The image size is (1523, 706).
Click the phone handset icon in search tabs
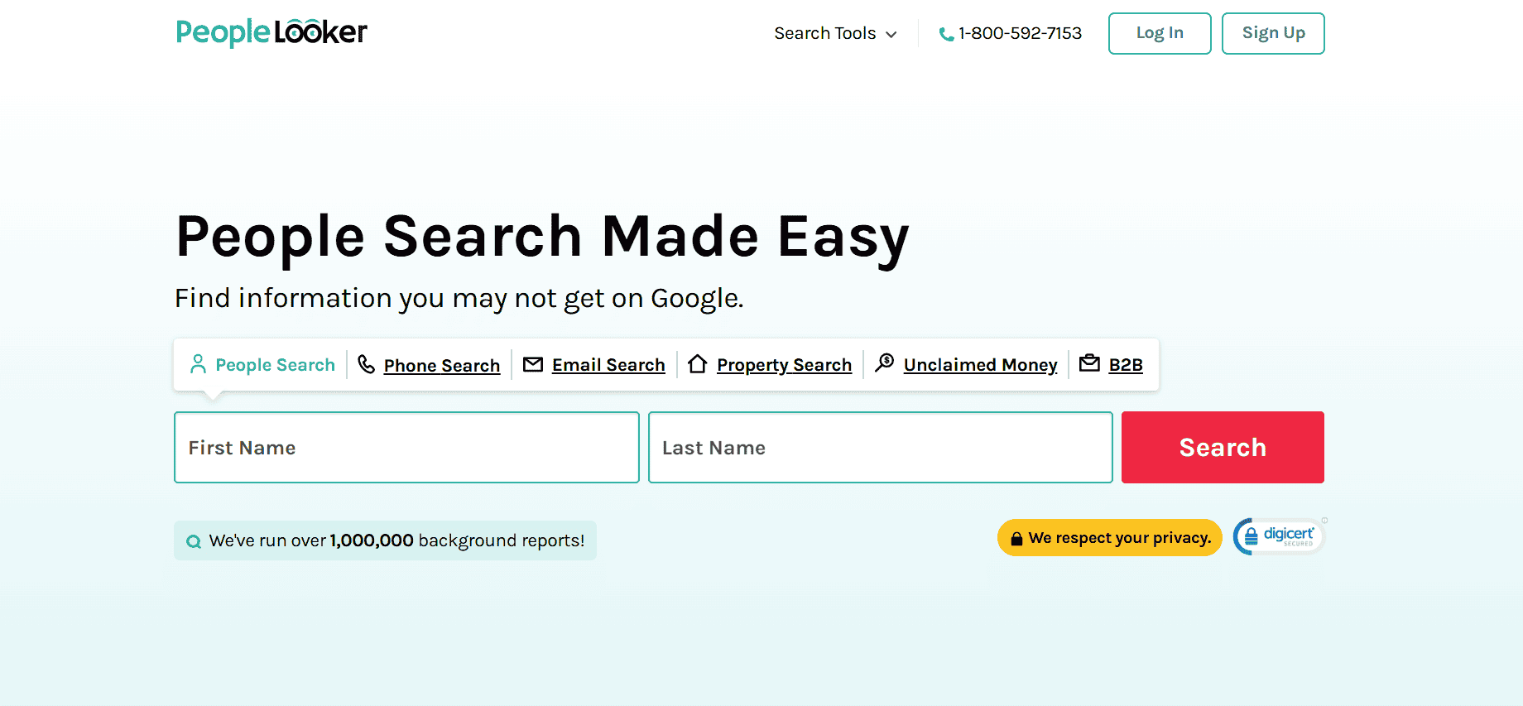(367, 364)
